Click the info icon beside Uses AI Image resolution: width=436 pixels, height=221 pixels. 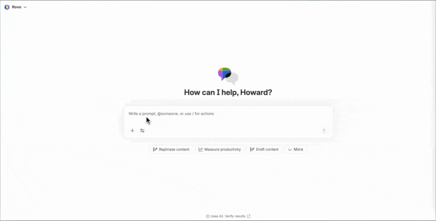(x=207, y=216)
